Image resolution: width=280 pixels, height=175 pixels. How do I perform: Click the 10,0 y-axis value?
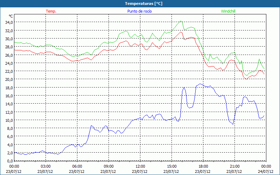point(9,120)
